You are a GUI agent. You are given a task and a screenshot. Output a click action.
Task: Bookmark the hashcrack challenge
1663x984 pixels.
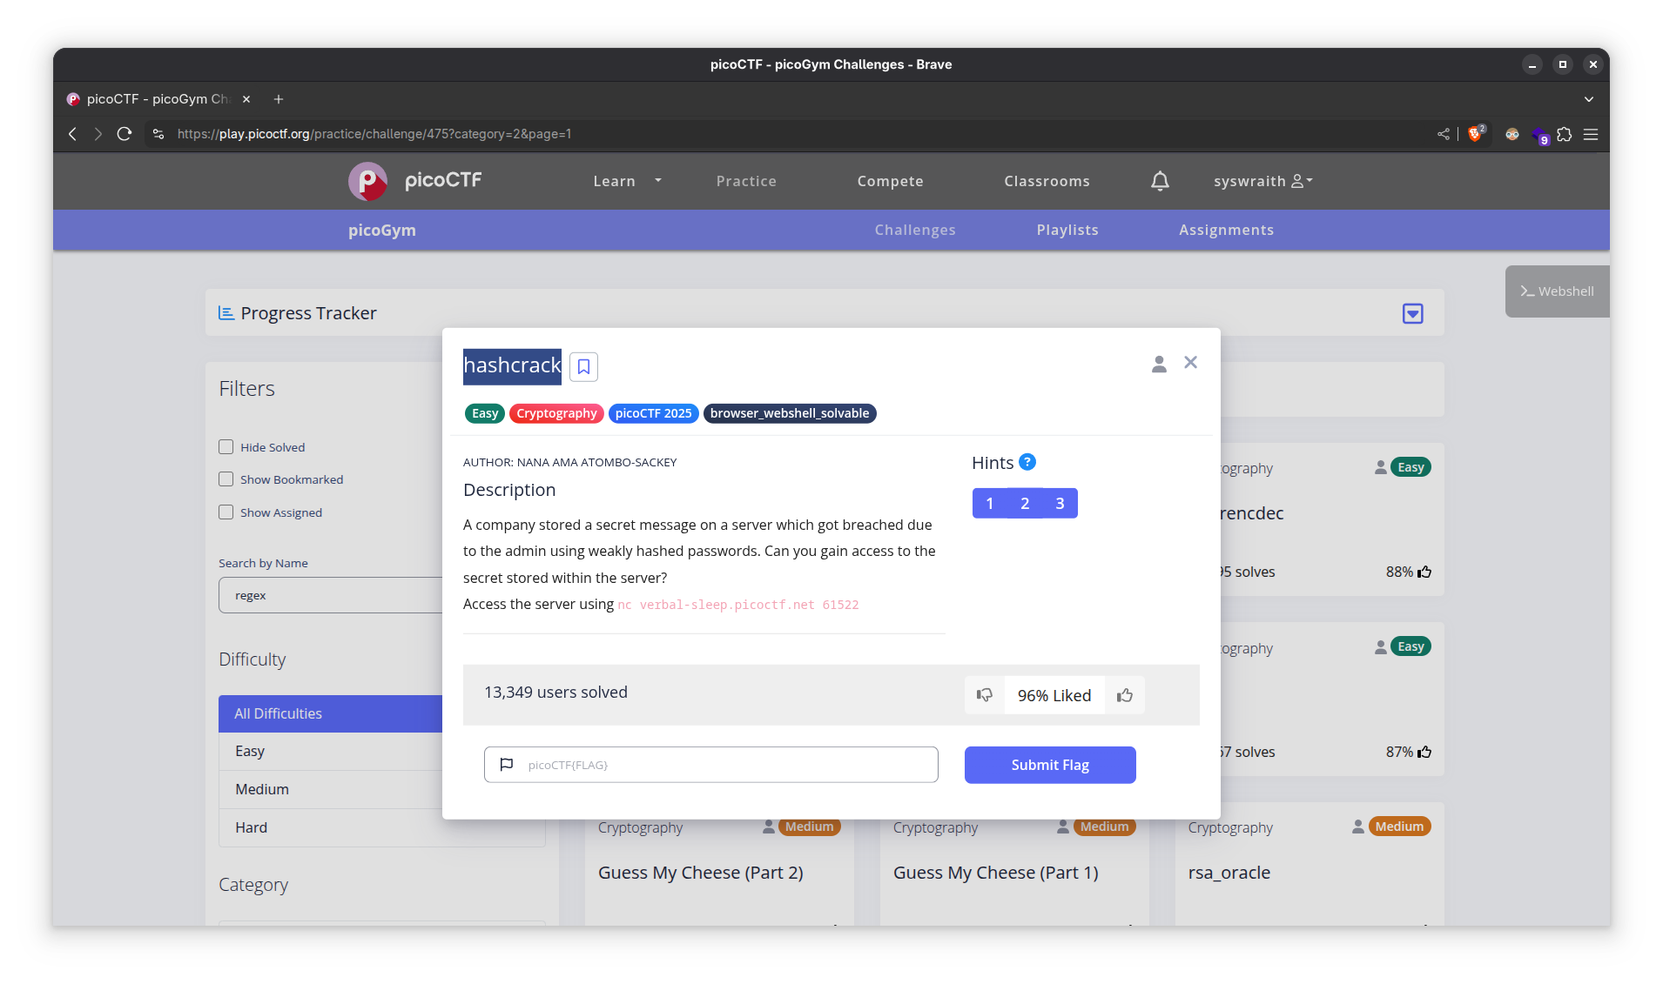[x=583, y=366]
